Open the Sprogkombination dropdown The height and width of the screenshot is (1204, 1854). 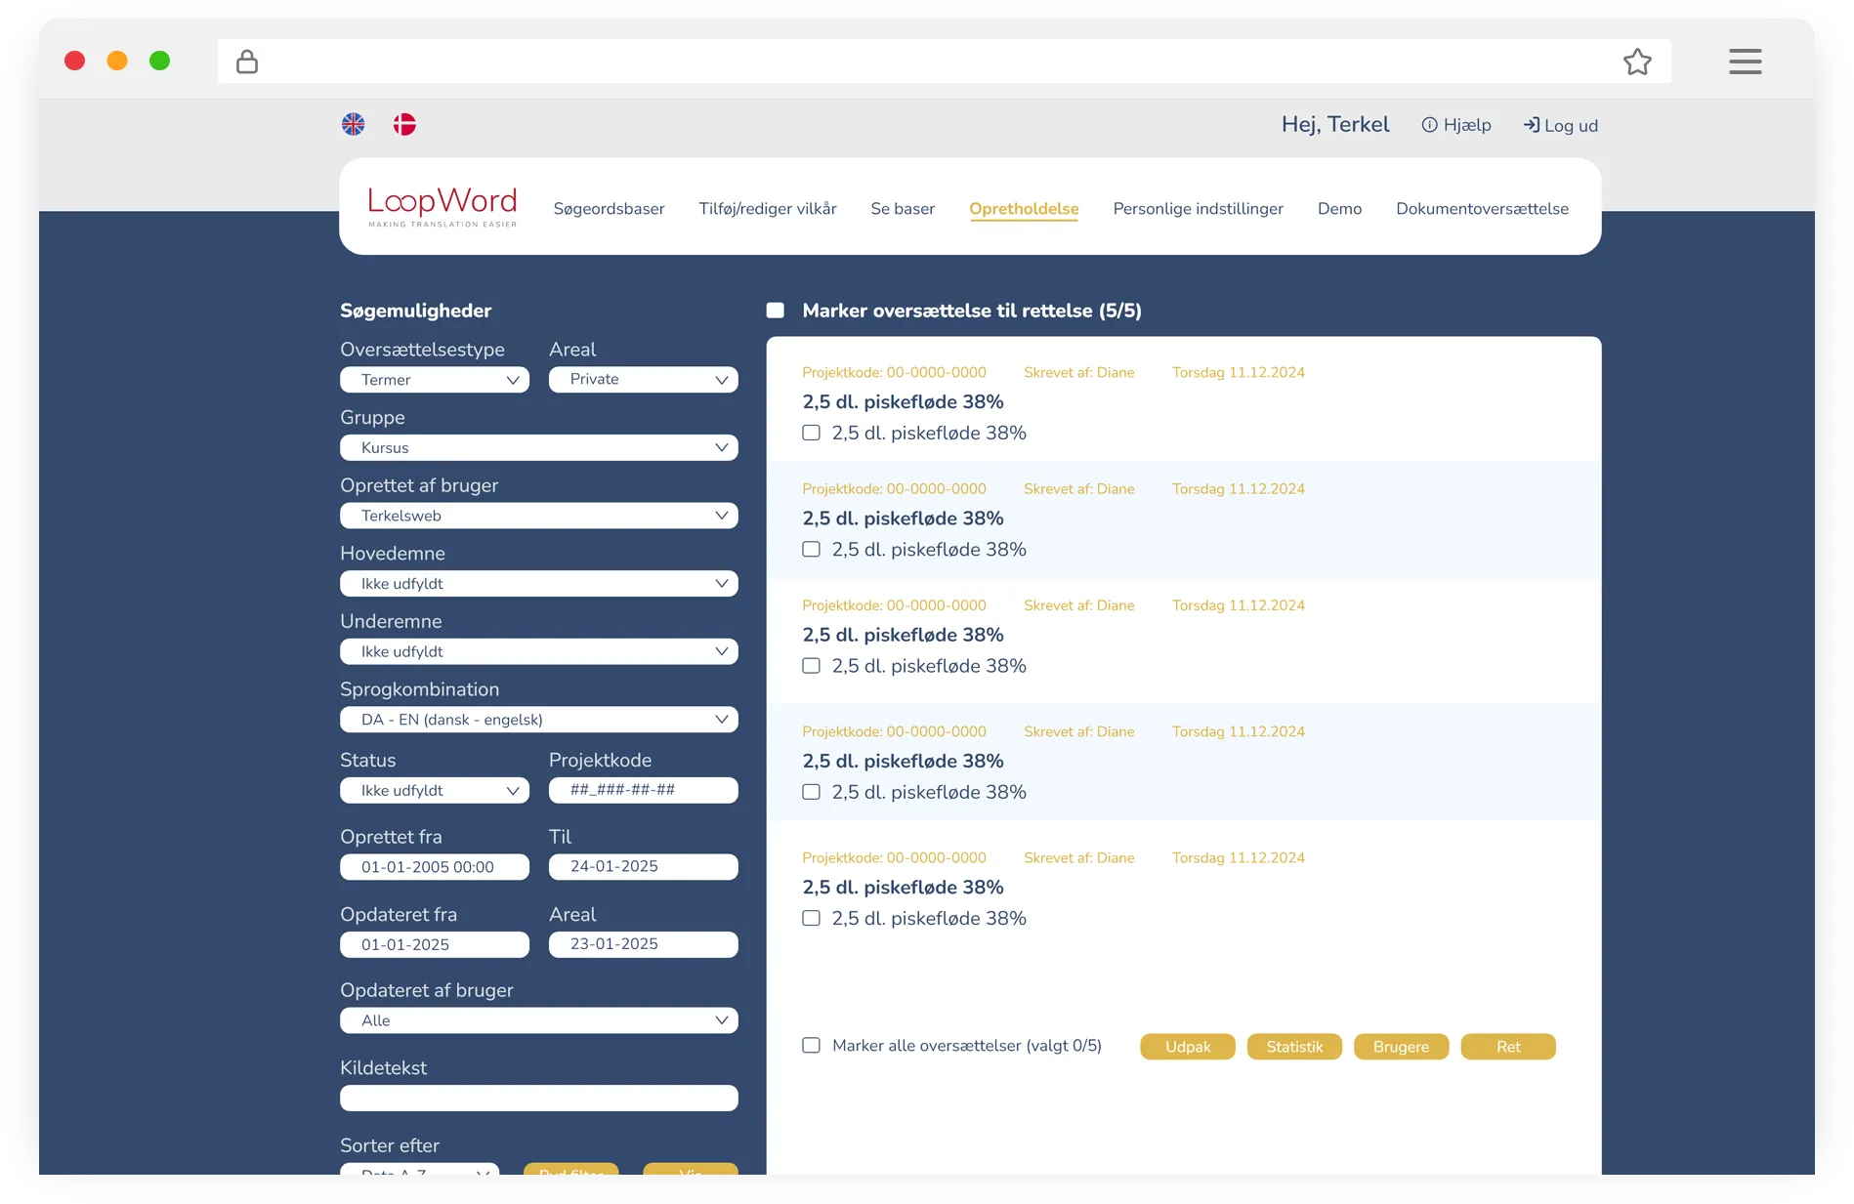(538, 720)
